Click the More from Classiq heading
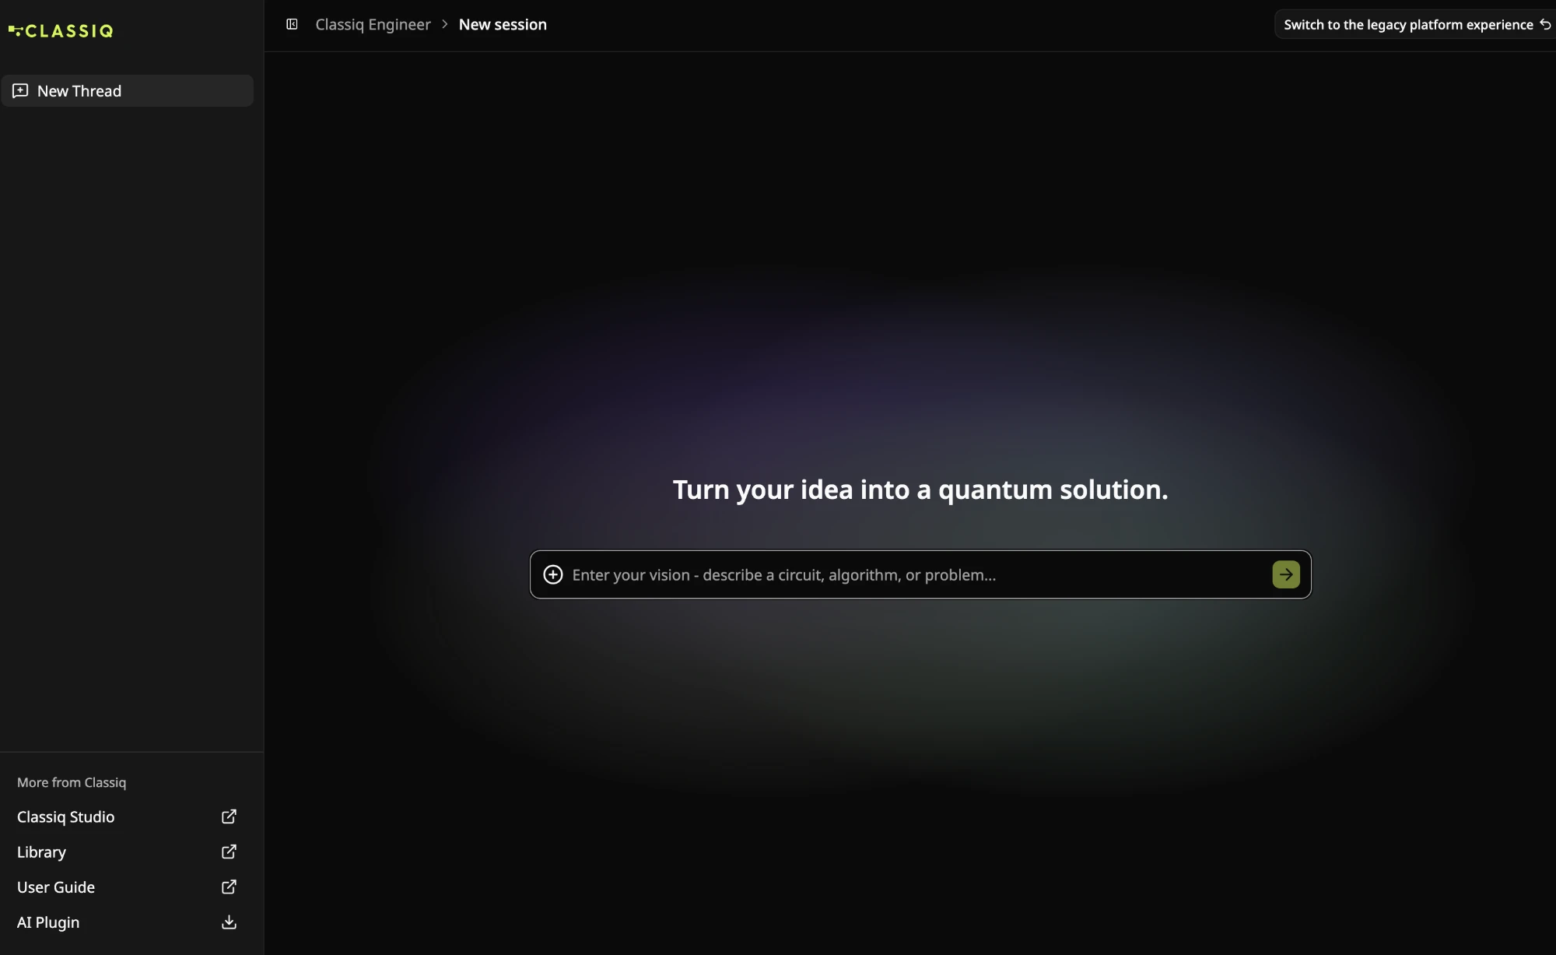The width and height of the screenshot is (1556, 955). coord(72,782)
